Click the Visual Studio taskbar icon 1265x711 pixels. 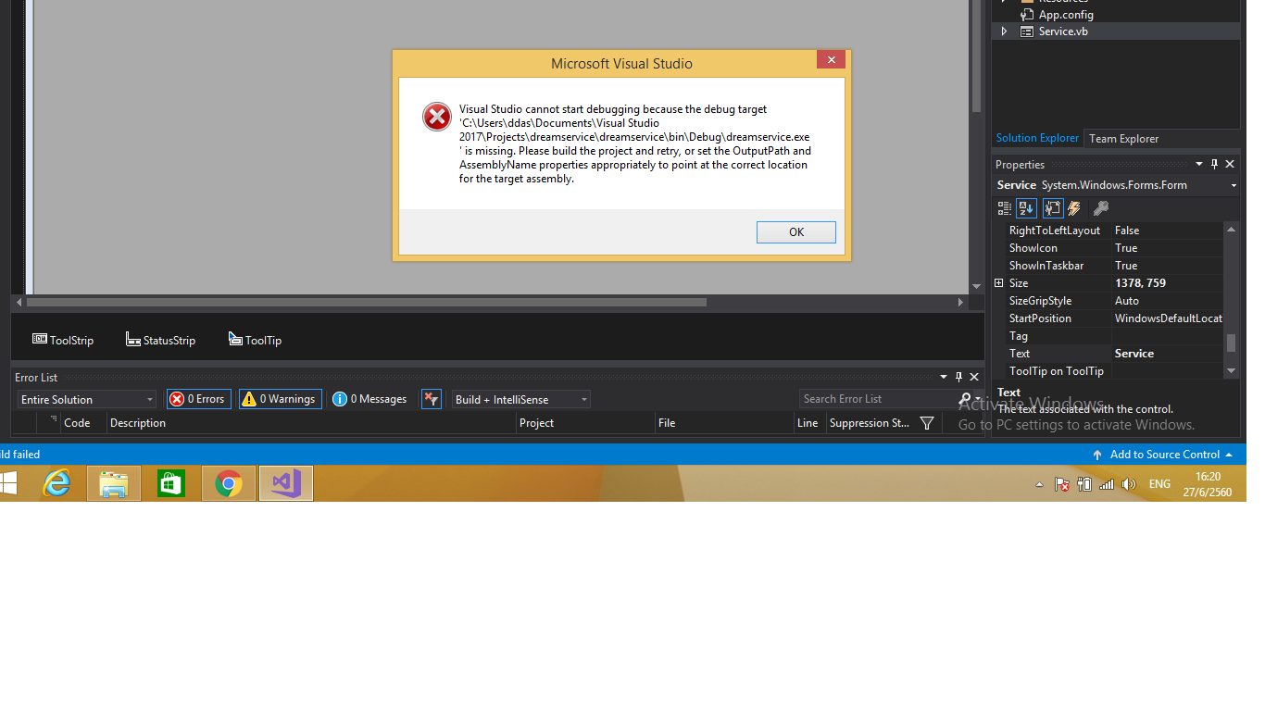point(286,483)
